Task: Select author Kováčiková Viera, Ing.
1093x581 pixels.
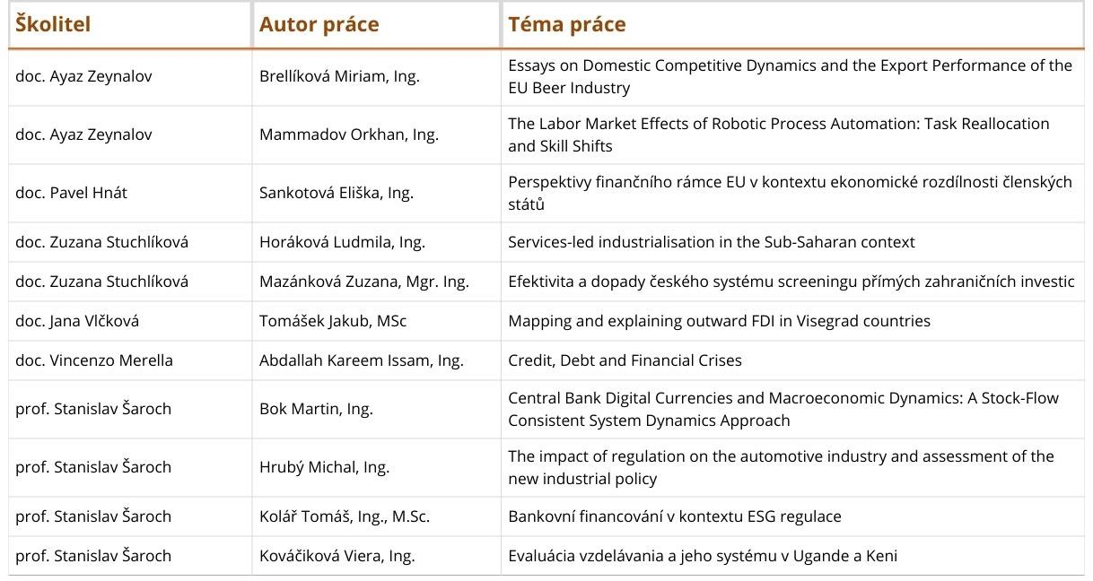Action: click(x=337, y=556)
